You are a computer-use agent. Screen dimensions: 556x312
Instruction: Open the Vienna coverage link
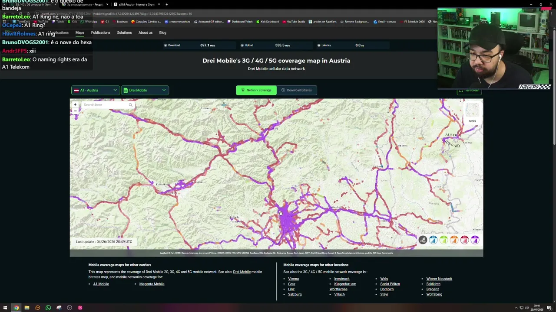[294, 279]
